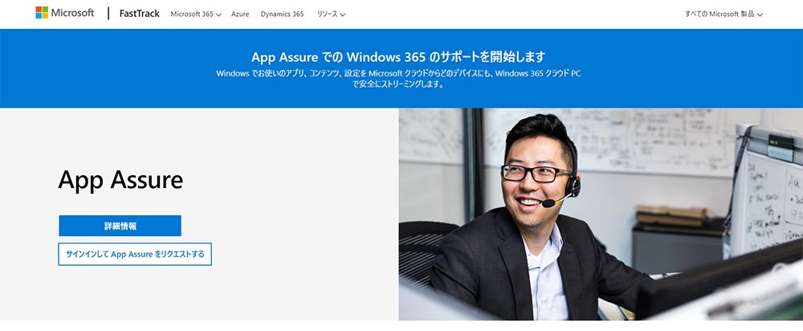This screenshot has height=331, width=803.
Task: Click サインインして App Assure をリクエストする button
Action: click(x=135, y=254)
